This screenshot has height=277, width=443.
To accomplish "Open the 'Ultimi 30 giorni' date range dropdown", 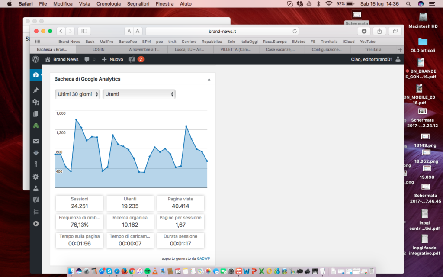I will click(77, 94).
